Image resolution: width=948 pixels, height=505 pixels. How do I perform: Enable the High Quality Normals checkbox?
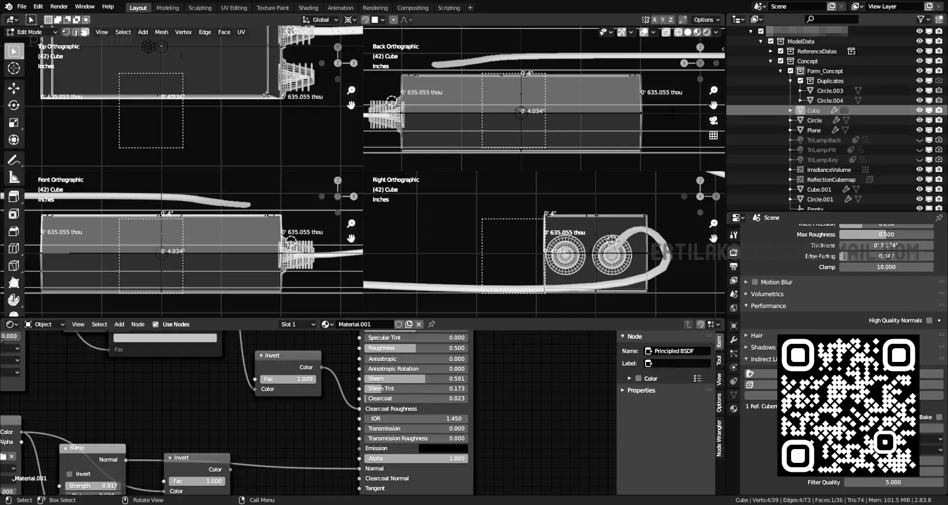click(929, 321)
